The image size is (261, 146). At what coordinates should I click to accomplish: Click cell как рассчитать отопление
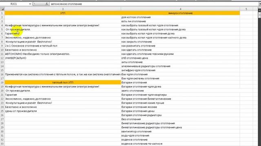[180, 46]
